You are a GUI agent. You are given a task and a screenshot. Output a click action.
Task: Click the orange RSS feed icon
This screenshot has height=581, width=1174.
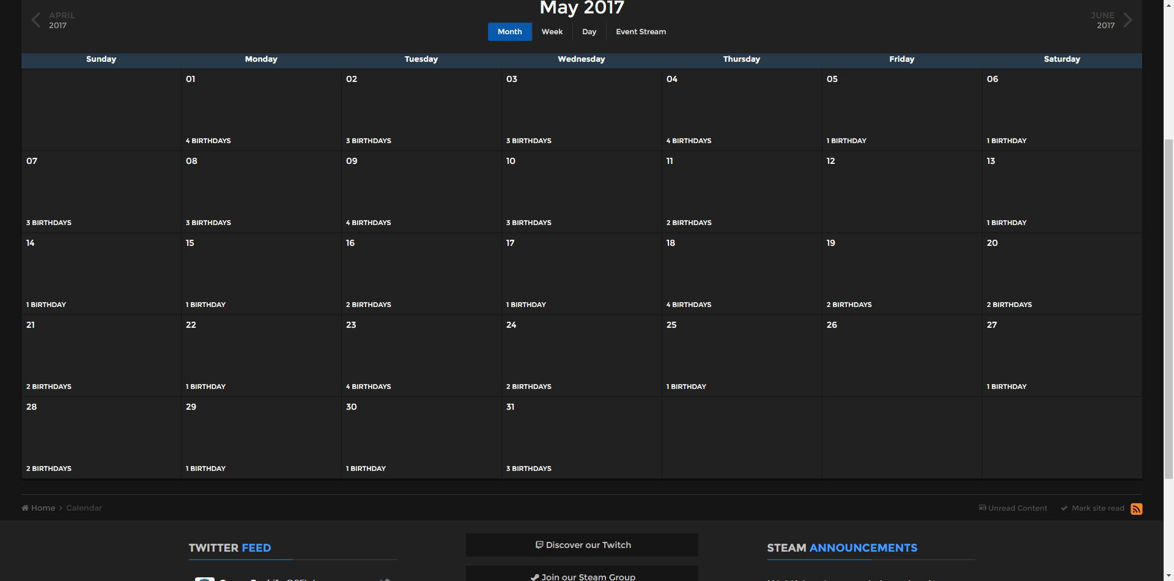(x=1136, y=509)
